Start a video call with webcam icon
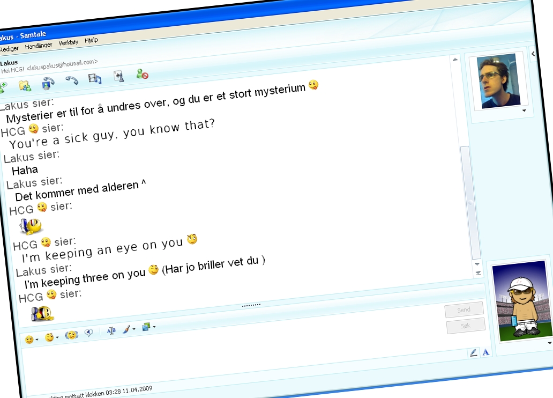553x398 pixels. point(48,83)
